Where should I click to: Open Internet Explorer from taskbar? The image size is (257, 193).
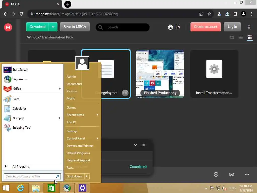[21, 188]
